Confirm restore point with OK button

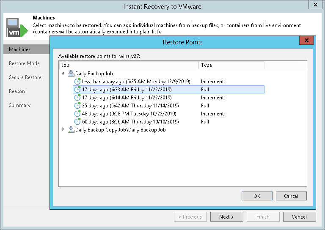257,196
